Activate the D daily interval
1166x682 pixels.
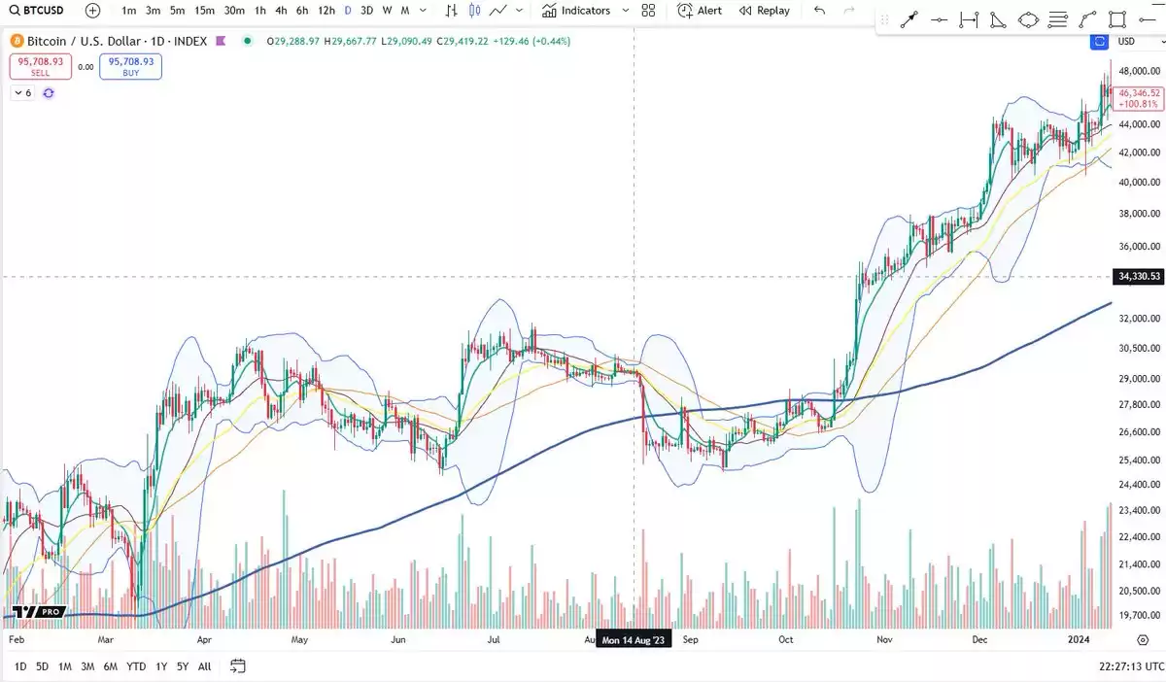[x=348, y=10]
